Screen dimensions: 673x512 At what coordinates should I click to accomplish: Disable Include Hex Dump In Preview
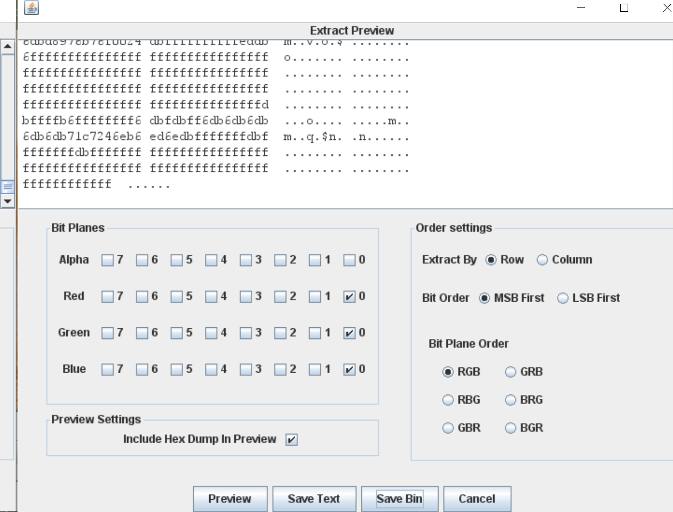point(291,439)
